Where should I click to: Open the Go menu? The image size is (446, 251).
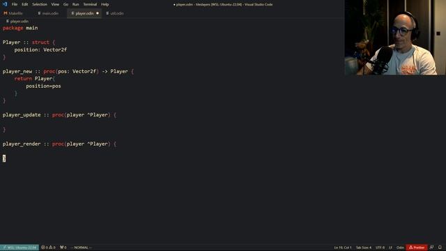(66, 4)
